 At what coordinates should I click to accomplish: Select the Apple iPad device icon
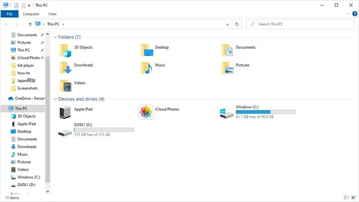(65, 112)
